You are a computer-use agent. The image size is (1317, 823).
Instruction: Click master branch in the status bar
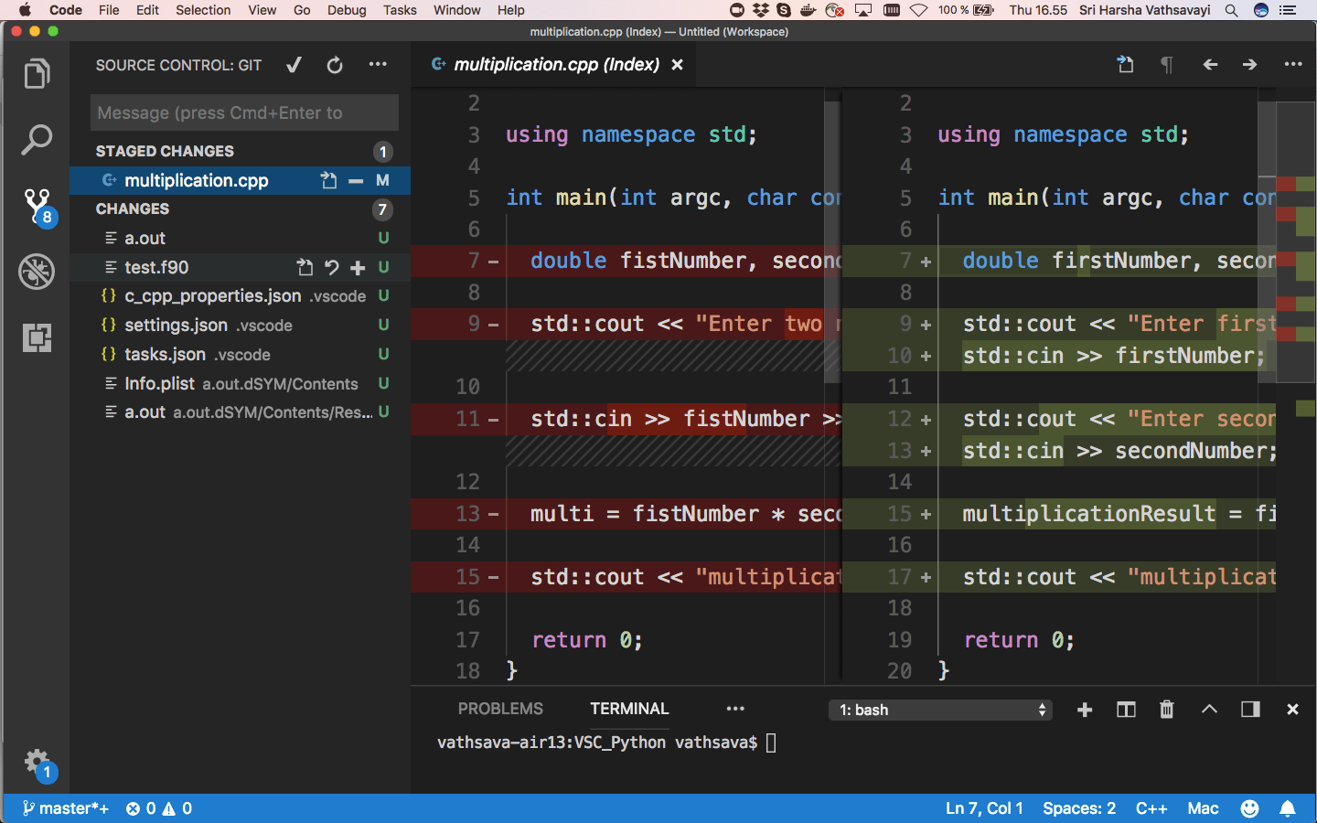[x=64, y=808]
